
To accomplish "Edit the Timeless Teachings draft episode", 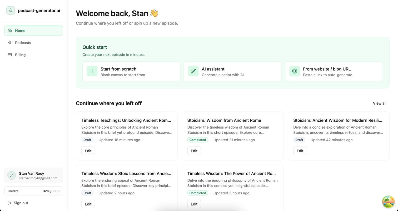I will tap(88, 151).
